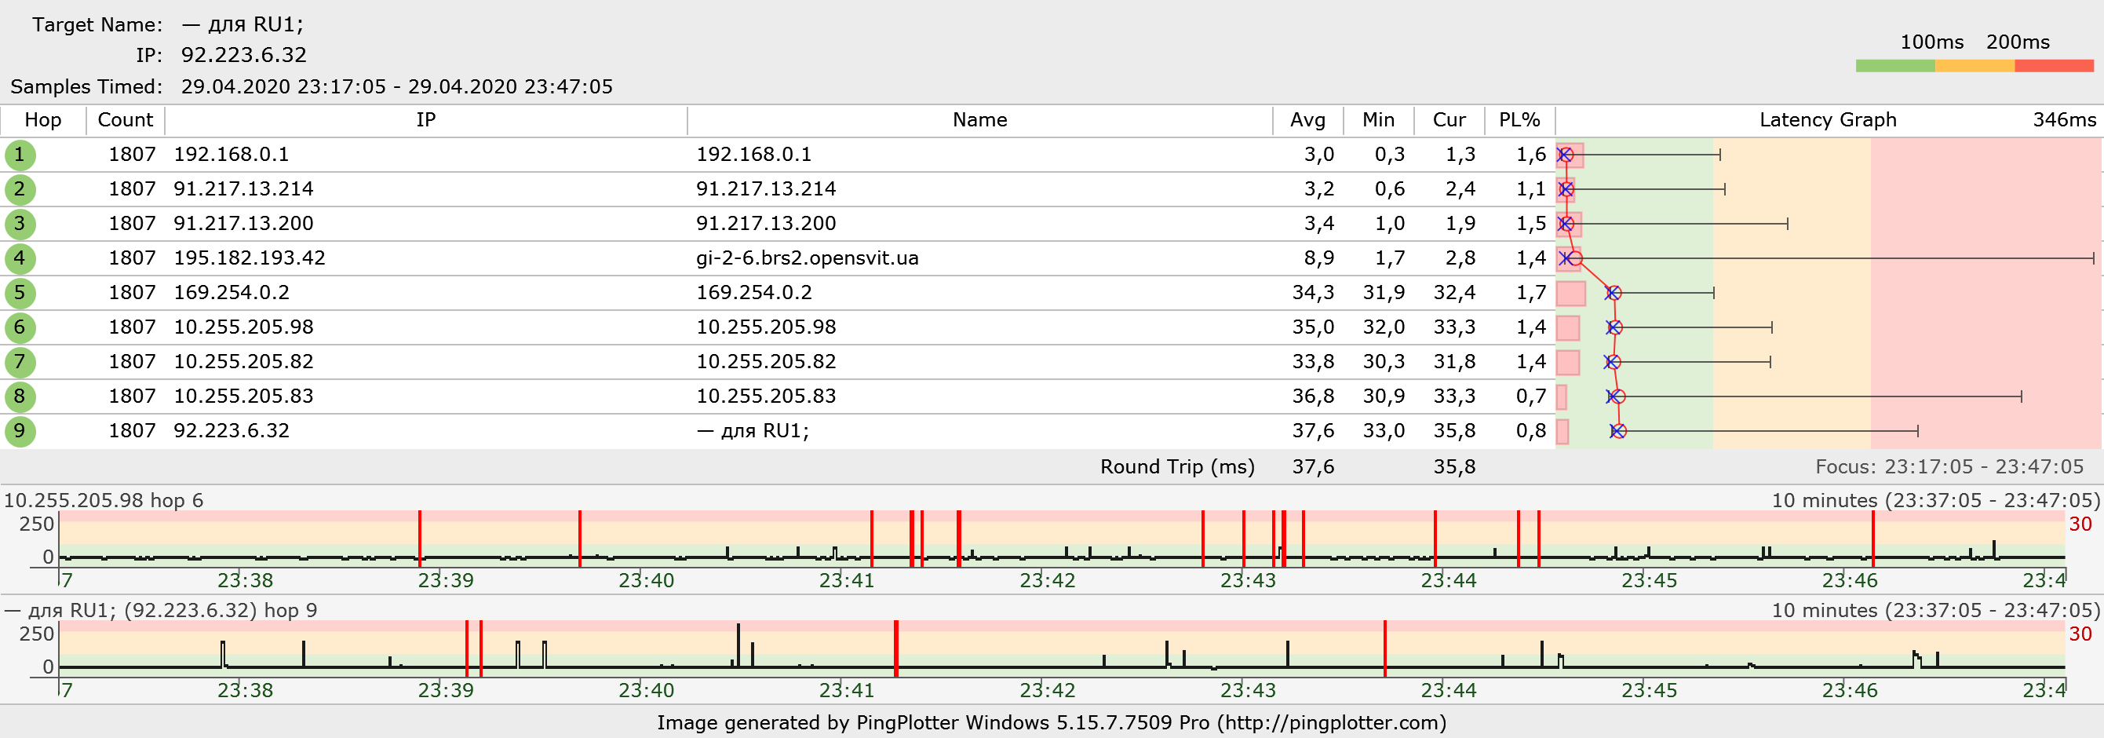Select IP cell 91.217.13.200
Screen dimensions: 2104x738
click(x=243, y=223)
